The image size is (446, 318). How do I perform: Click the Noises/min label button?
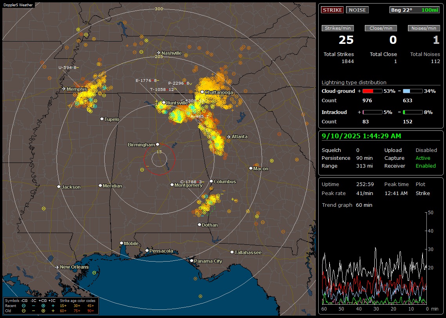tap(424, 28)
